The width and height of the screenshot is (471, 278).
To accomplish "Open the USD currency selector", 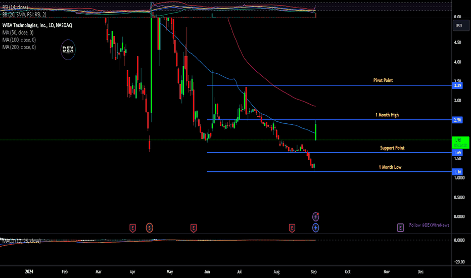I will [x=461, y=26].
